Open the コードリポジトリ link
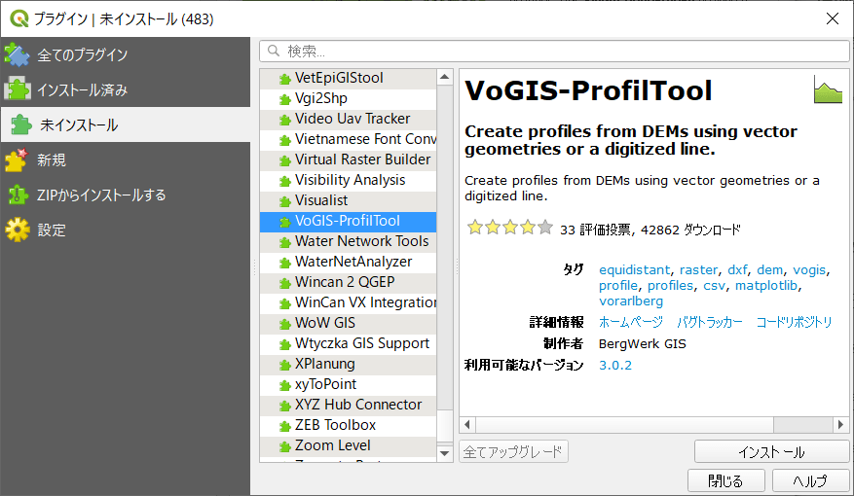The image size is (854, 496). 794,323
